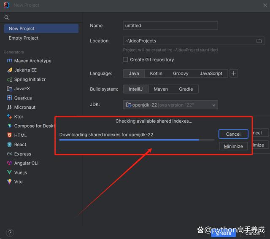Minimize the index download dialog
270x239 pixels.
[233, 146]
